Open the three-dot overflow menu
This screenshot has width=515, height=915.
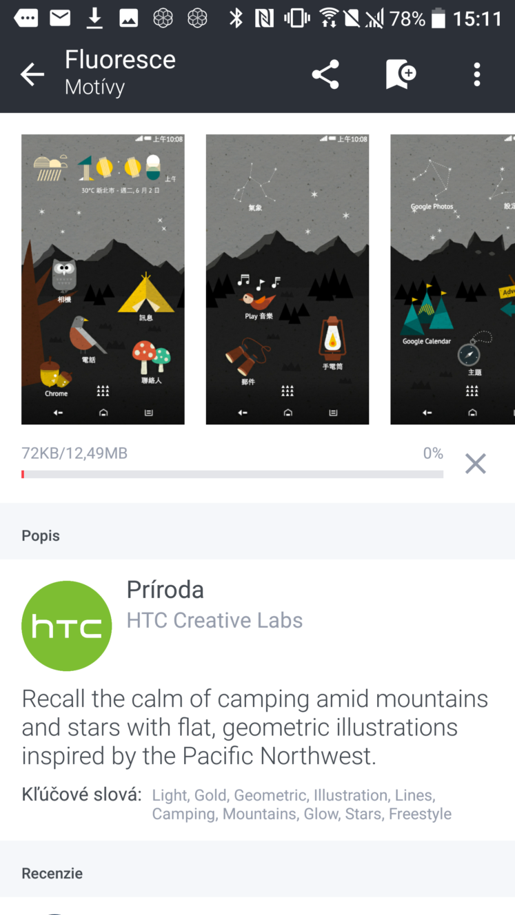(x=476, y=74)
